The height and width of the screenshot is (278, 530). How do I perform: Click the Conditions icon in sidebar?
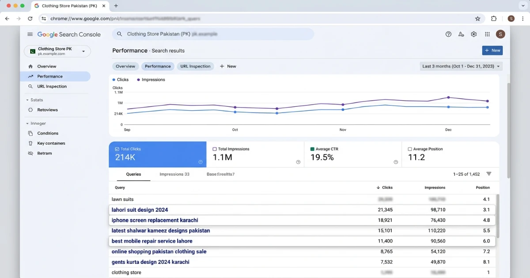[30, 133]
